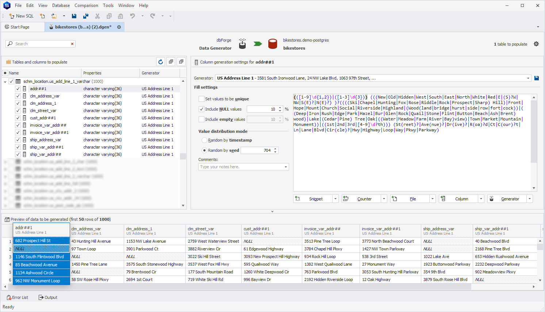The image size is (545, 312).
Task: Click the dbForge Data Generator icon
Action: 242,44
